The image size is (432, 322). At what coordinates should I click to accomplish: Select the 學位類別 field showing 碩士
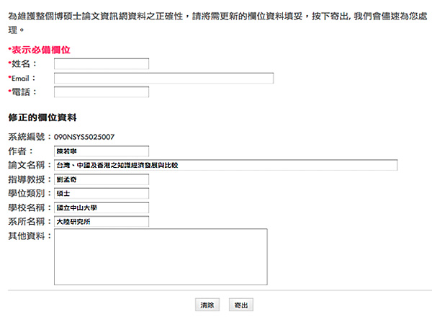[x=102, y=193]
